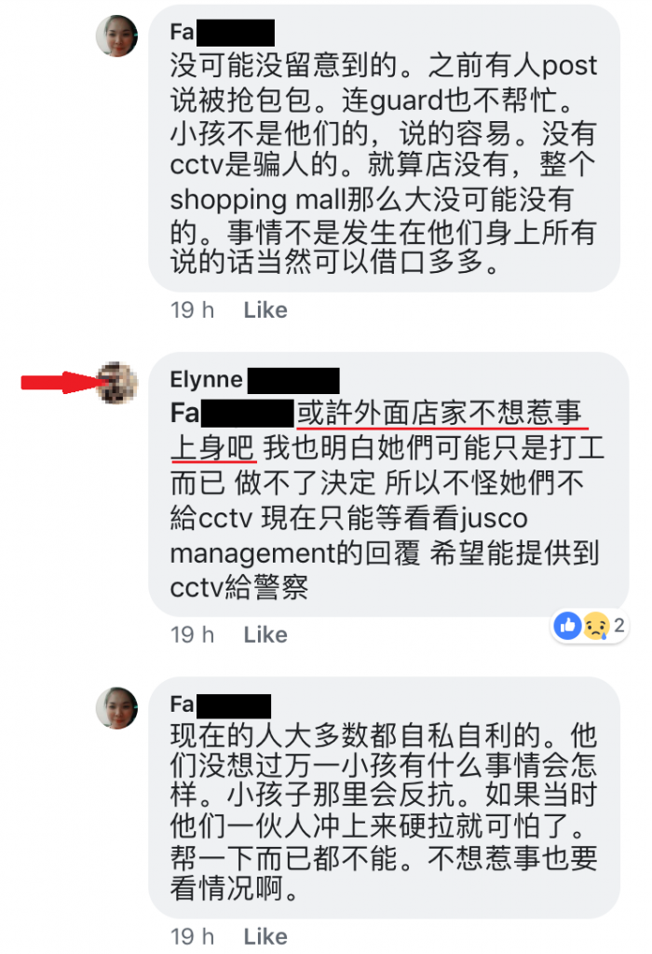Click the Fa author name on first comment
Image resolution: width=652 pixels, height=954 pixels.
(x=222, y=32)
